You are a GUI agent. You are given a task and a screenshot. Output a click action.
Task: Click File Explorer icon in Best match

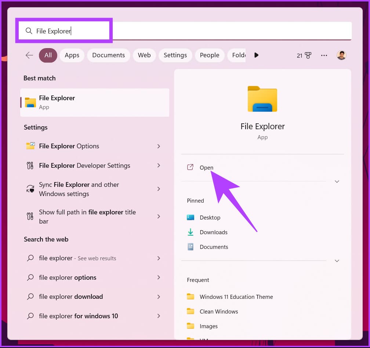pos(30,102)
